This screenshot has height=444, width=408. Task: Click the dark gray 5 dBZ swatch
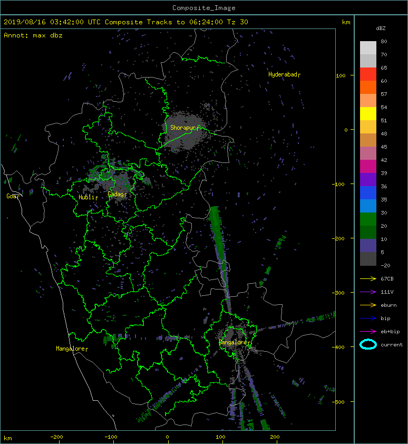tap(368, 259)
